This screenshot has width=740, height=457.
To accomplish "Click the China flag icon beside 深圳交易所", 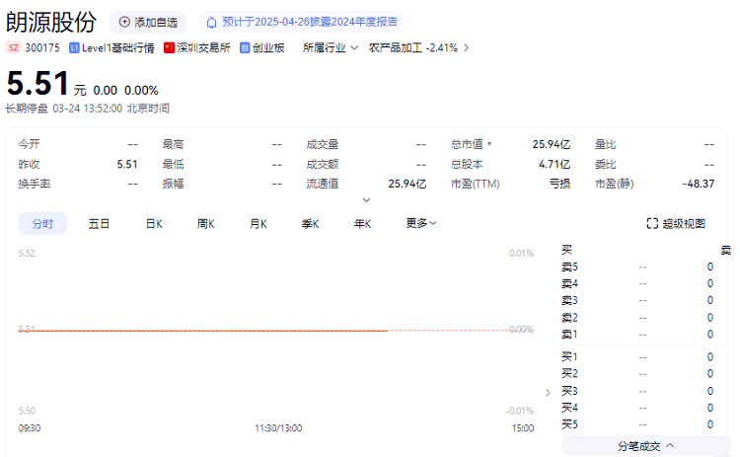I will tap(169, 47).
